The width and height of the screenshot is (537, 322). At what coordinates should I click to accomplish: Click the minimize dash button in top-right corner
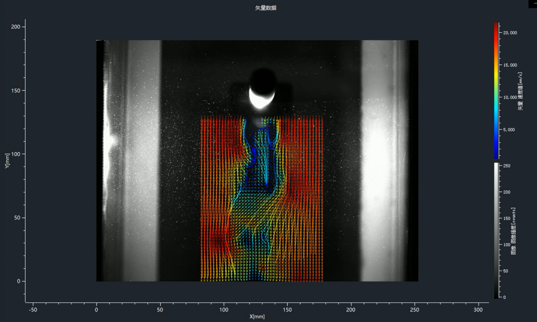coord(532,4)
